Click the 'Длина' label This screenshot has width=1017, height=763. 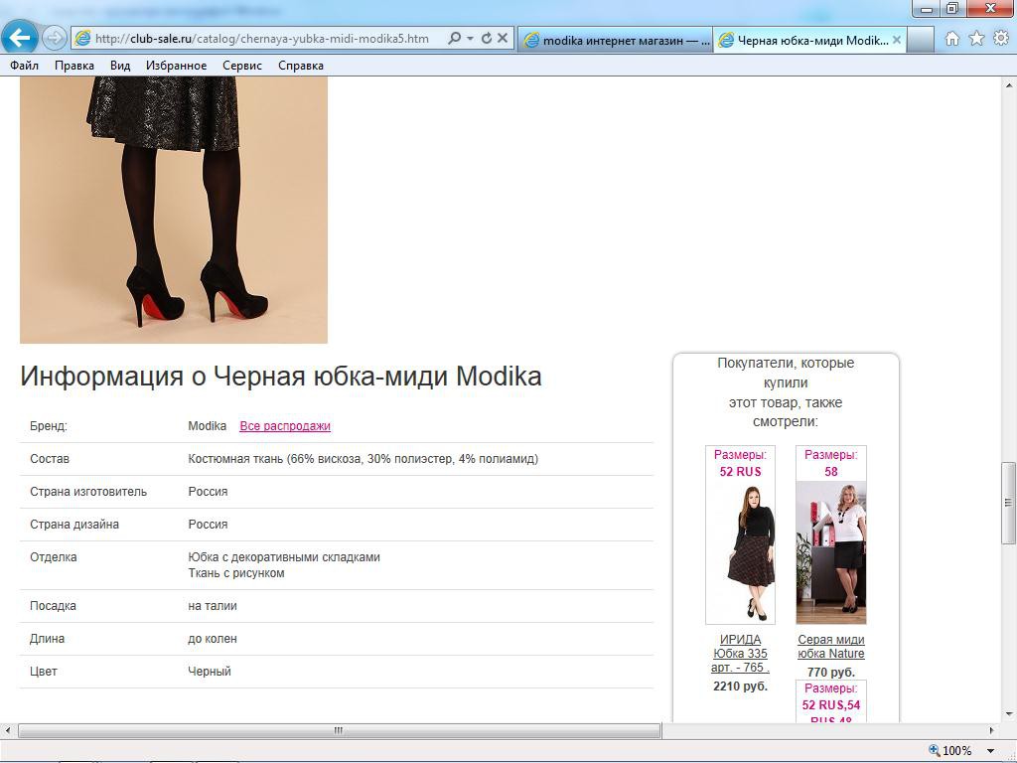47,639
